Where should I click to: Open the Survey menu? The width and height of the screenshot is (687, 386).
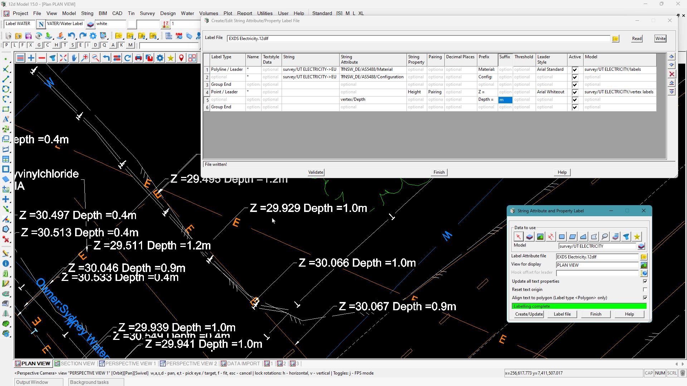pos(147,13)
